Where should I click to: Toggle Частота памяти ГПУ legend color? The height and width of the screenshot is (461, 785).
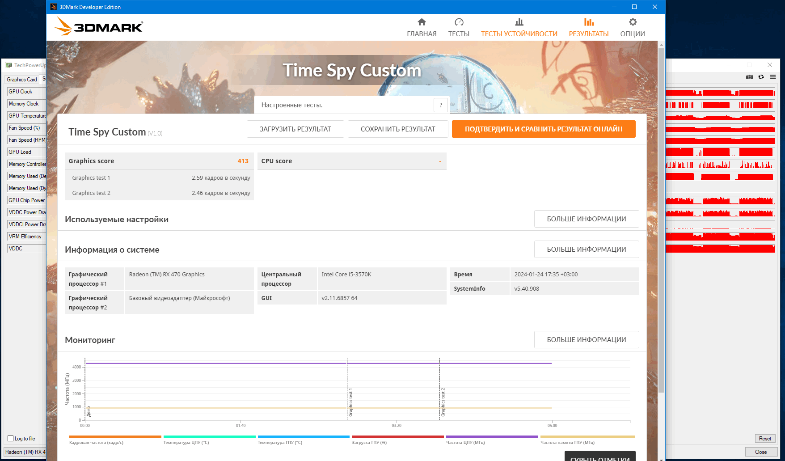tap(587, 436)
